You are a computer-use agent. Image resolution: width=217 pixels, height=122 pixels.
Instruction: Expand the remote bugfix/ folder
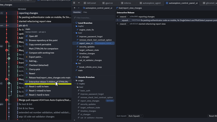point(75,84)
